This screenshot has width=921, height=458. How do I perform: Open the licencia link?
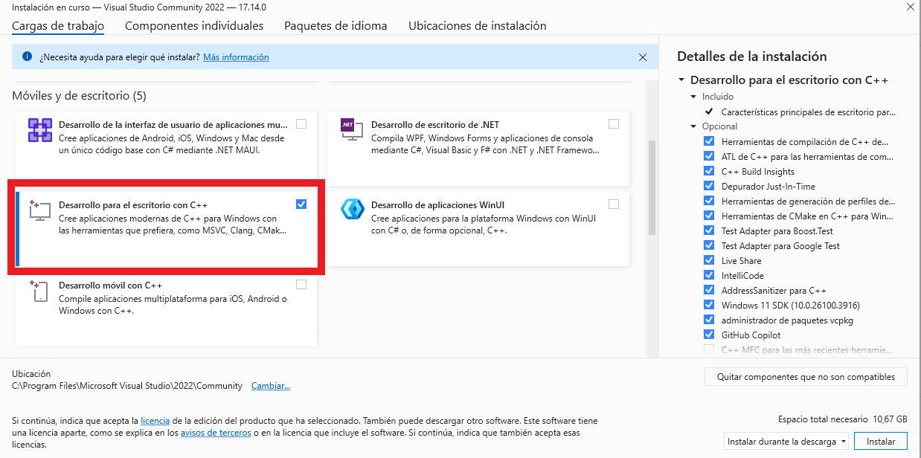[155, 421]
